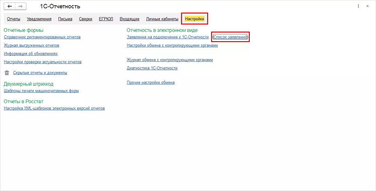376x191 pixels.
Task: Click Информация об обновлениях link
Action: coord(31,54)
